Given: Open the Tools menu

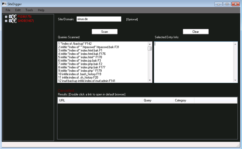Looking at the screenshot, I should (29, 10).
